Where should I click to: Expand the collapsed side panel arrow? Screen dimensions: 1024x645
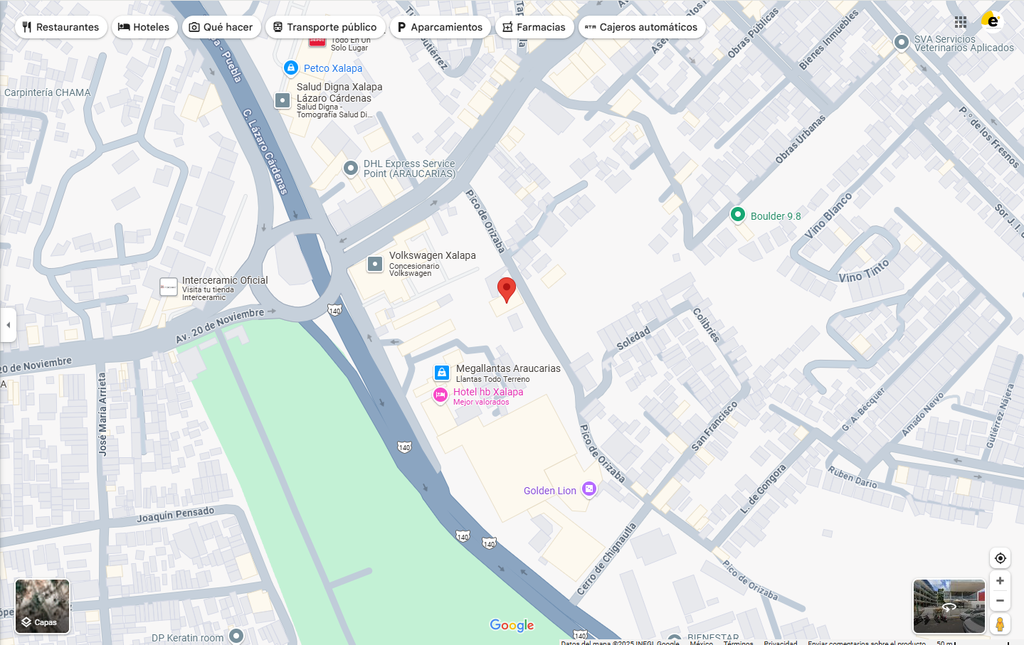[x=8, y=325]
